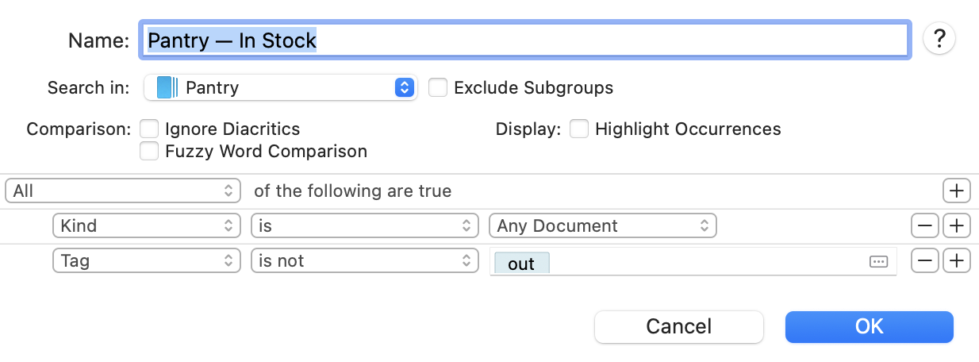
Task: Open the Any Document dropdown
Action: coord(602,226)
